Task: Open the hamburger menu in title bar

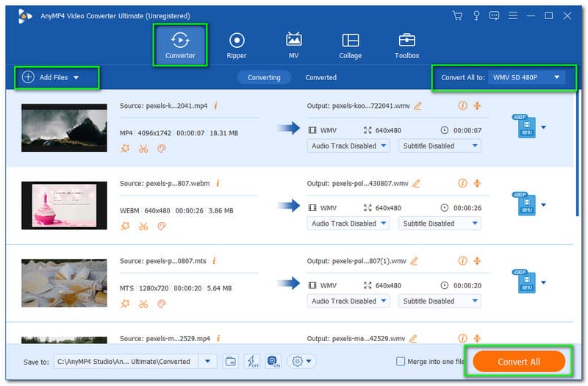Action: (512, 15)
